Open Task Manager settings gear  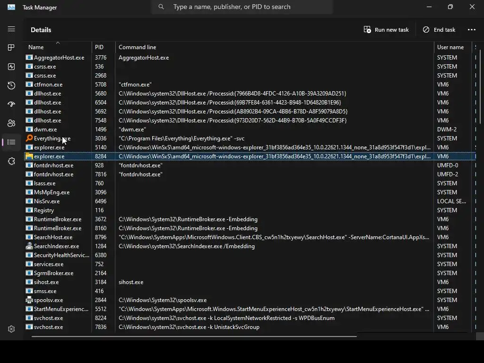pos(11,329)
